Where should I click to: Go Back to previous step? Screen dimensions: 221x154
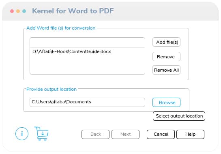click(x=95, y=134)
